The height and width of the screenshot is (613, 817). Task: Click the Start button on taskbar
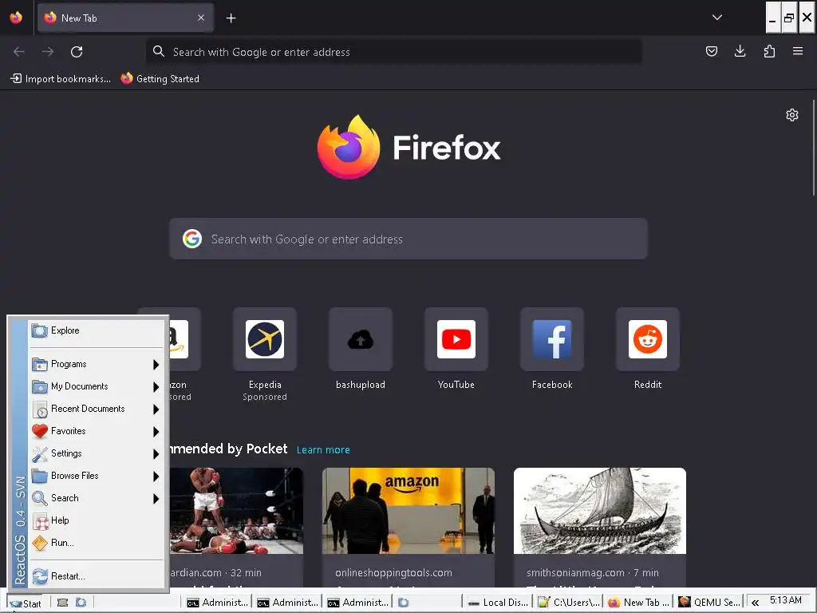click(25, 603)
